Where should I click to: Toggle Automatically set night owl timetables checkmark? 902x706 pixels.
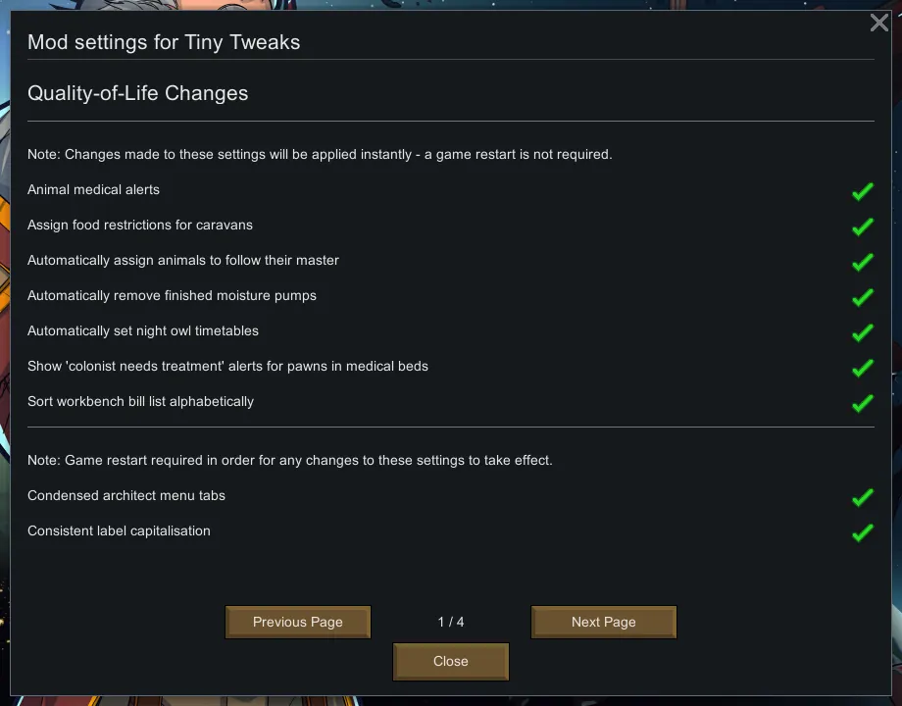click(x=862, y=332)
